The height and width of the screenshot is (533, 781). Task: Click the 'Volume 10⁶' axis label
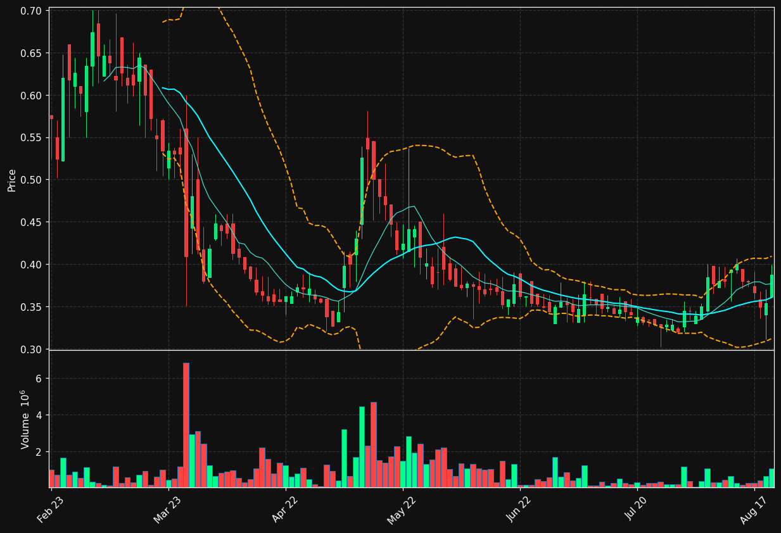coord(25,419)
